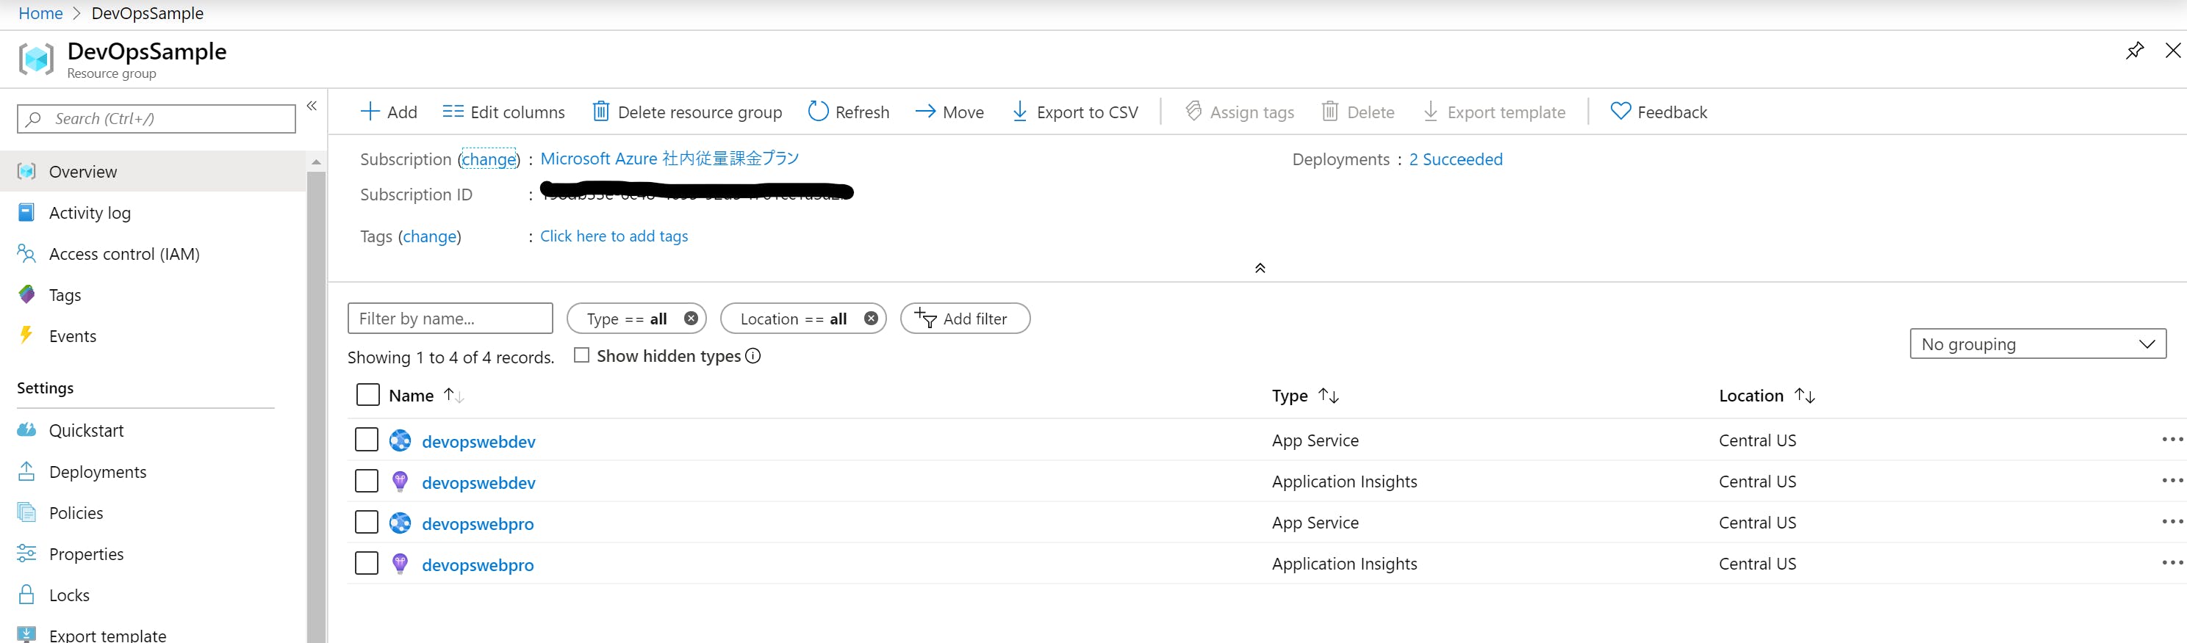Click the Add filter button
The height and width of the screenshot is (643, 2187).
pyautogui.click(x=966, y=319)
